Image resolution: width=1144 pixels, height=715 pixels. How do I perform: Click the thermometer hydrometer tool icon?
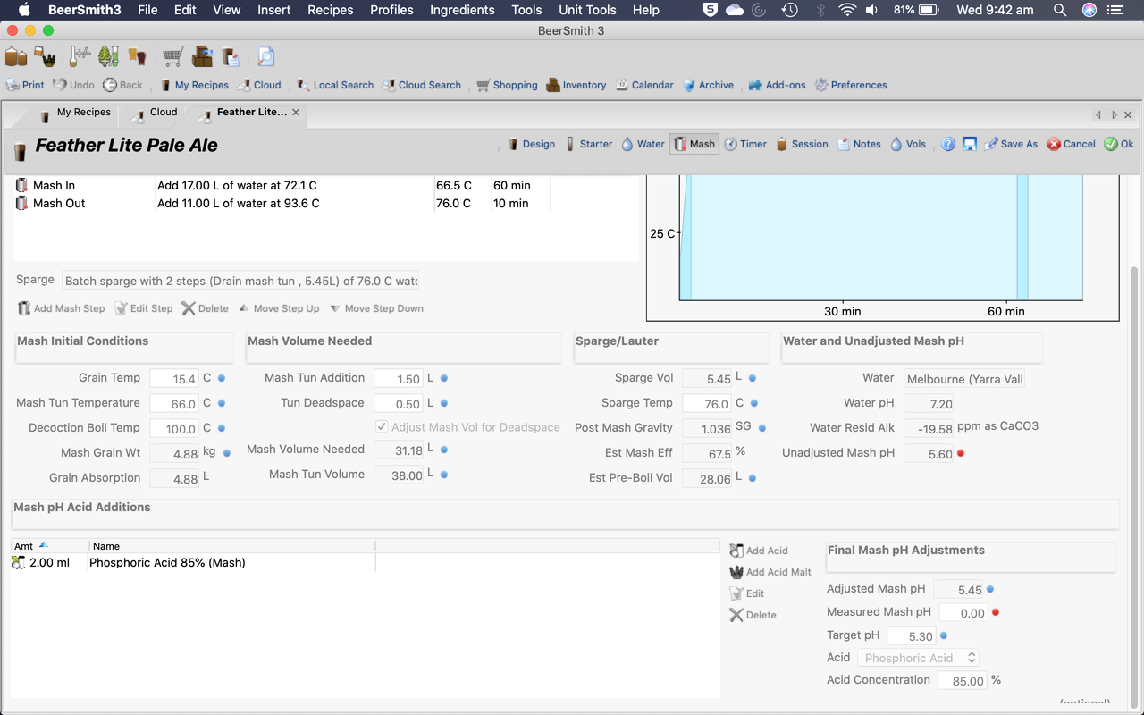click(x=79, y=56)
